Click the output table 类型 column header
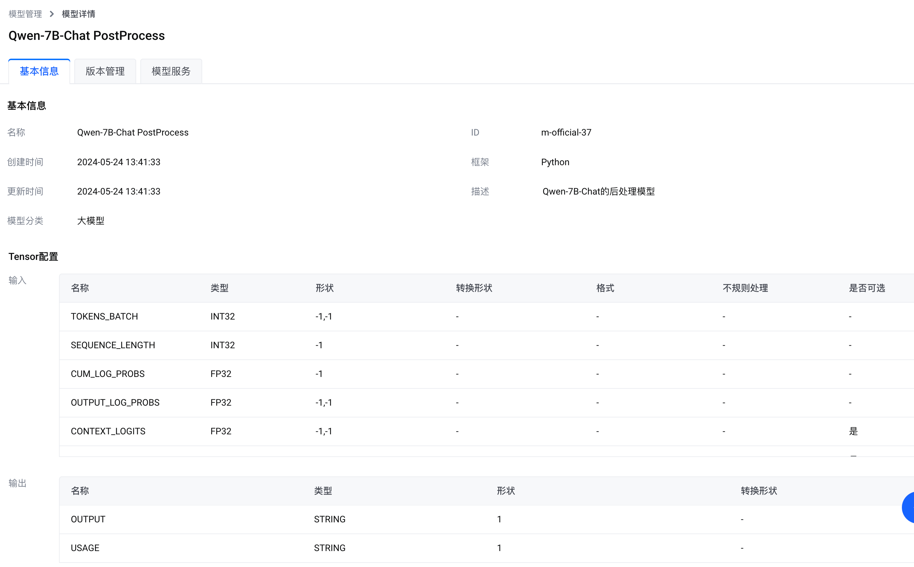914x567 pixels. [x=323, y=491]
